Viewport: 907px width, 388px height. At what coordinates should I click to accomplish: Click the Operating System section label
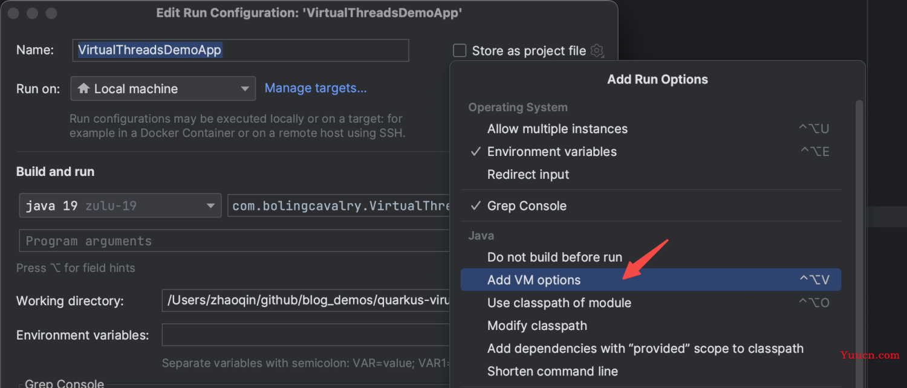518,108
